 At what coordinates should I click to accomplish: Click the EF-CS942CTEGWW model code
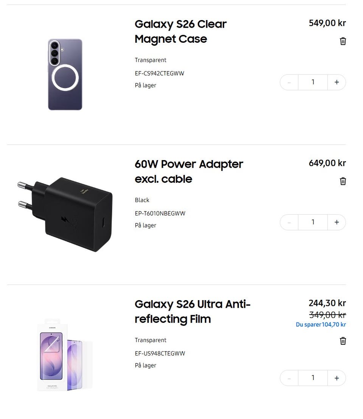(x=159, y=73)
